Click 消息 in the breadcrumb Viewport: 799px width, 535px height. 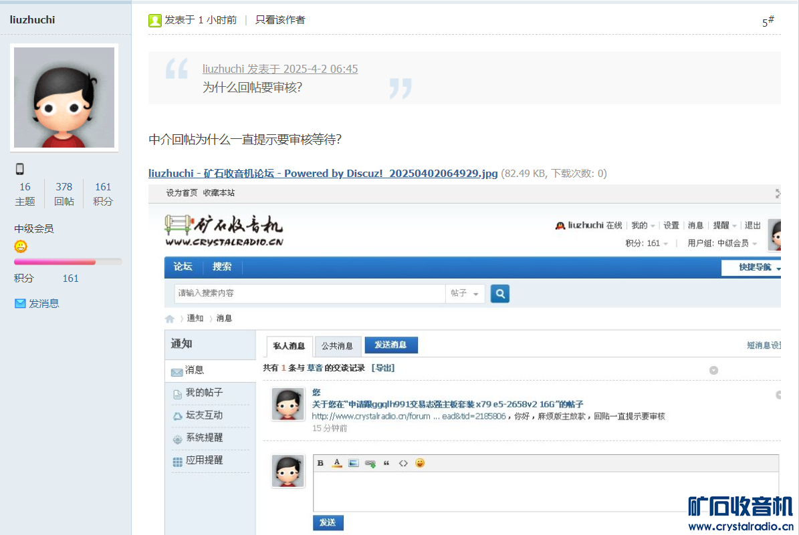click(224, 318)
